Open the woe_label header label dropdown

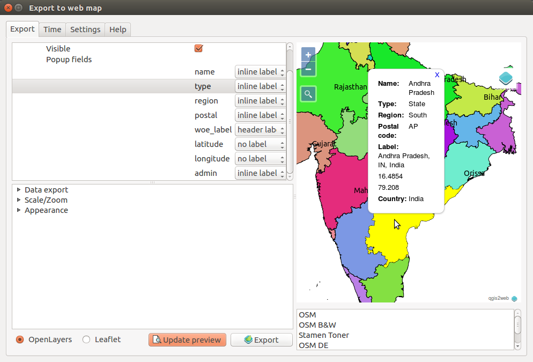[x=260, y=130]
